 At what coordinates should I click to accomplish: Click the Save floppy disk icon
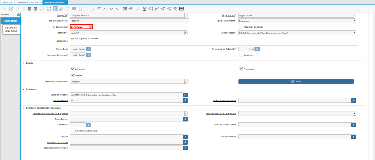42,9
